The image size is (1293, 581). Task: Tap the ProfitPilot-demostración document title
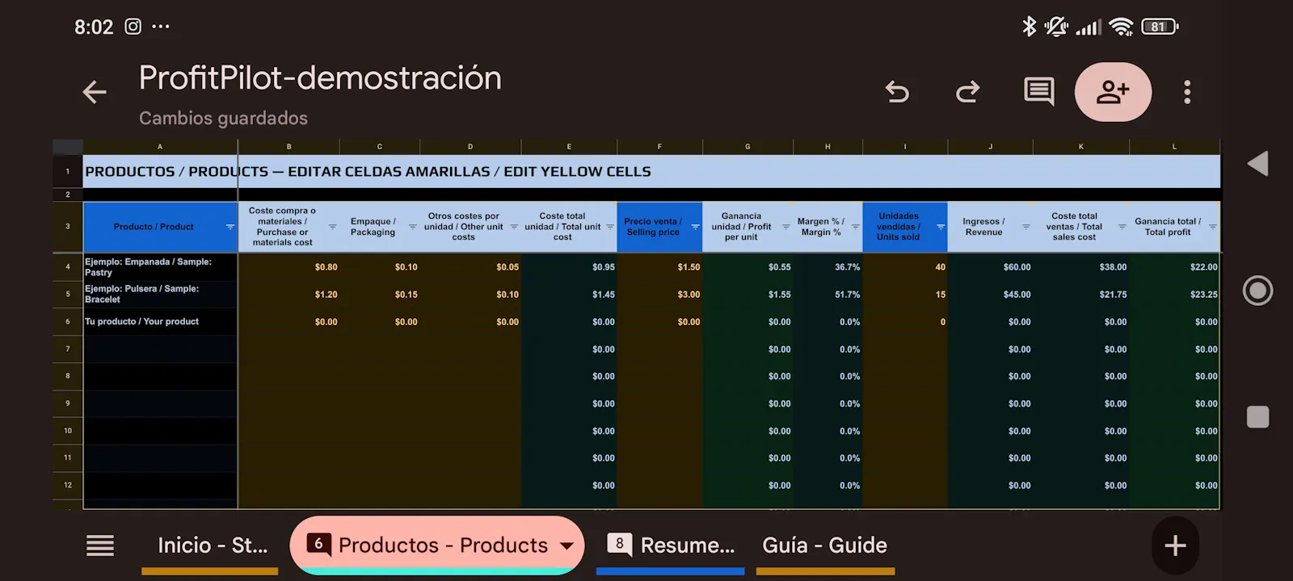click(x=320, y=78)
